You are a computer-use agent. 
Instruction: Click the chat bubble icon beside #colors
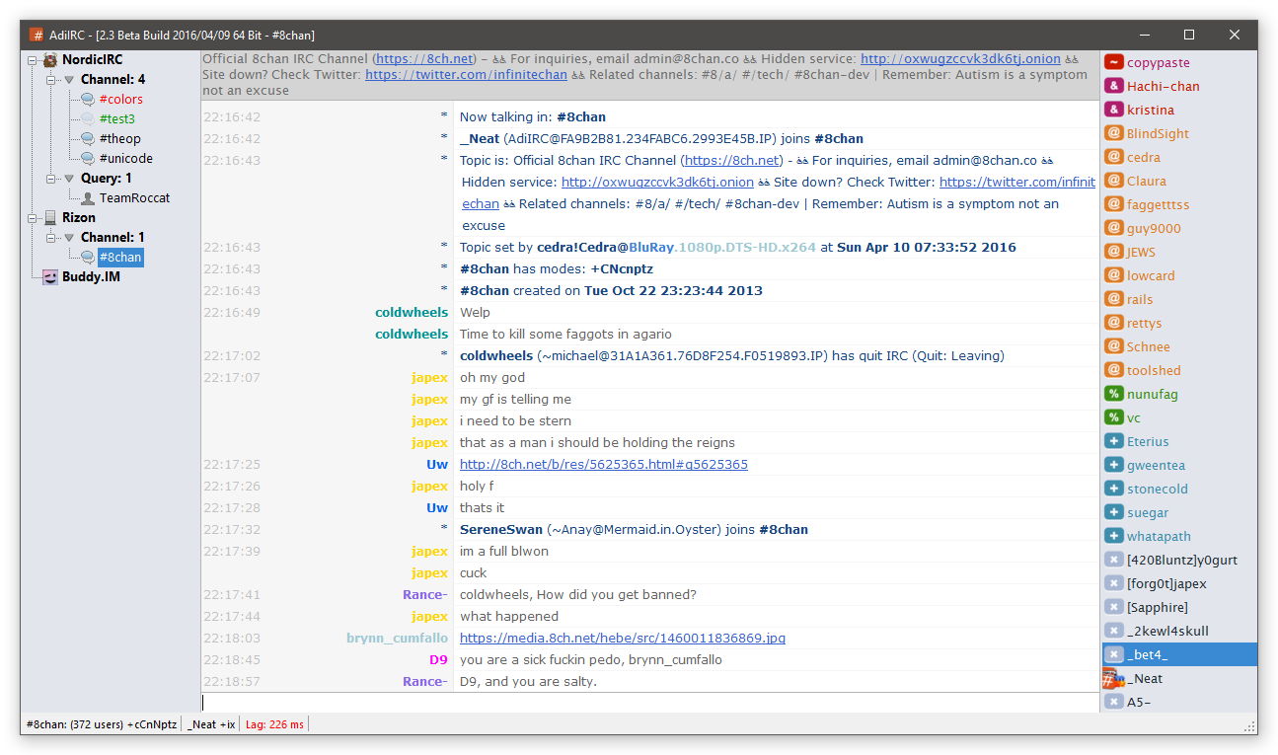click(88, 99)
